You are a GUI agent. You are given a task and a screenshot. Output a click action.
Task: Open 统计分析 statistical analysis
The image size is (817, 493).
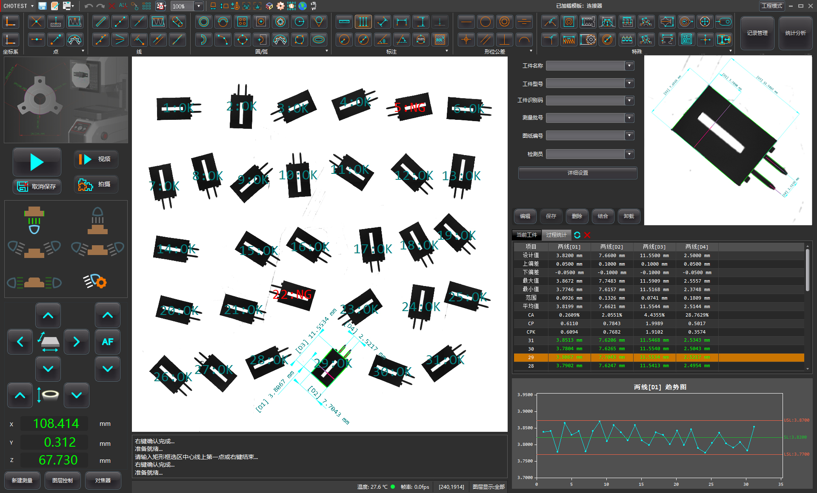795,33
